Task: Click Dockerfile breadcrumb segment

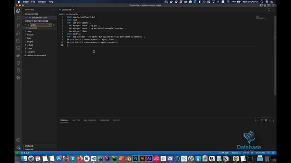Action: tap(73, 14)
